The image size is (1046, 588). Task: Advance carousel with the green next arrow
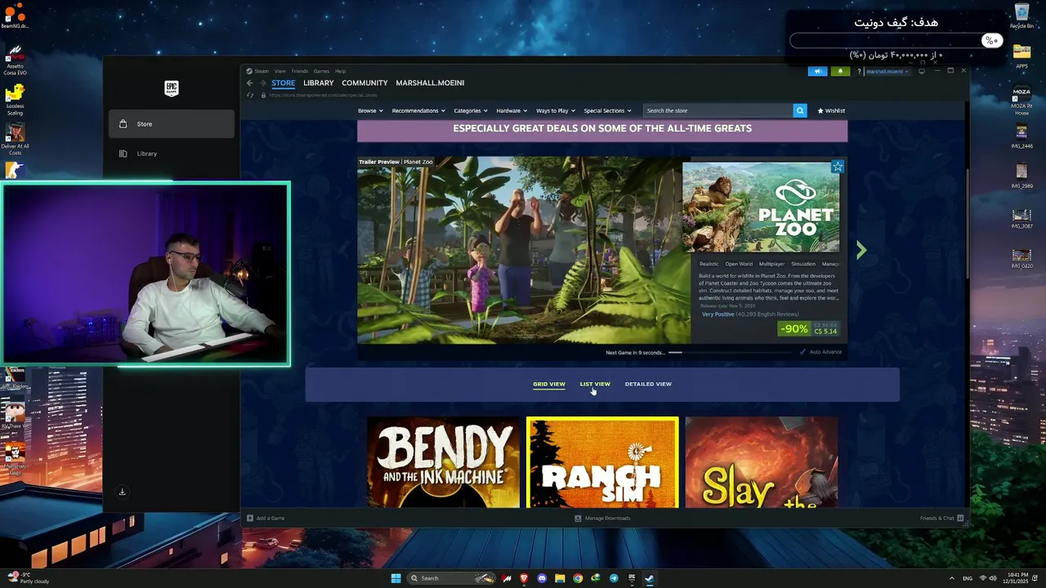coord(860,250)
